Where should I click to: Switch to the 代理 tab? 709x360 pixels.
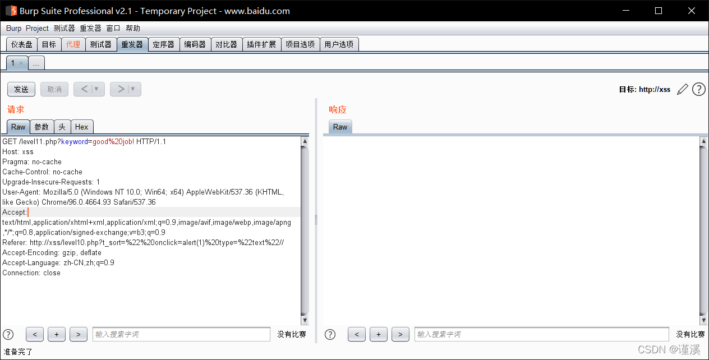tap(73, 44)
